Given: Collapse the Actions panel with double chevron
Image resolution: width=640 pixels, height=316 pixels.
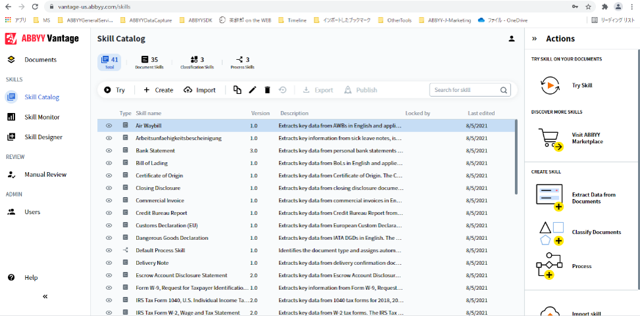Looking at the screenshot, I should pos(534,39).
